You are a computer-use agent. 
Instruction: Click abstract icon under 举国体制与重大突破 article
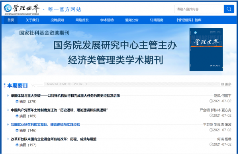point(17,101)
